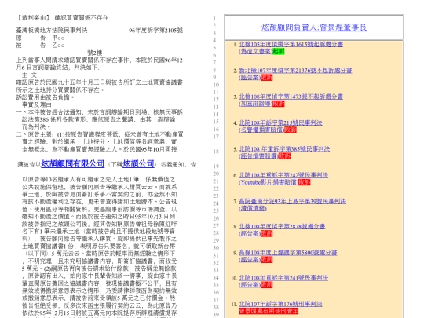Open link 3: 北檢108年度偵字第1473號不起訴處分書
Image resolution: width=424 pixels, height=318 pixels.
(x=291, y=97)
